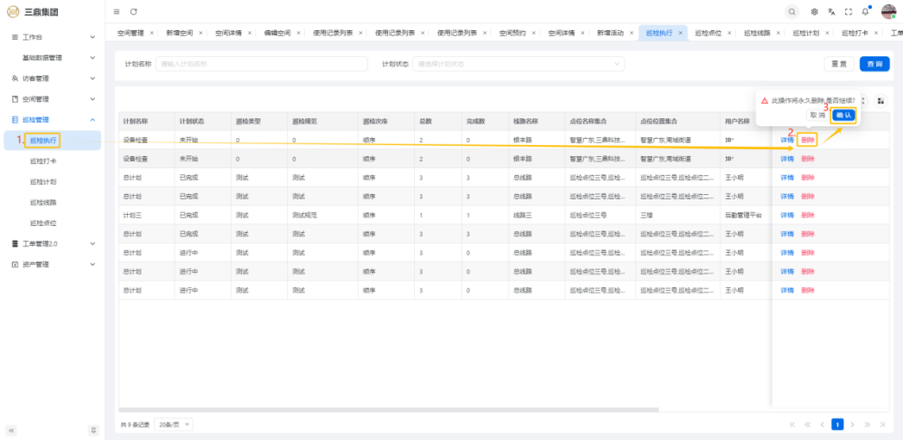Click the user avatar picture
903x440 pixels.
(x=888, y=11)
